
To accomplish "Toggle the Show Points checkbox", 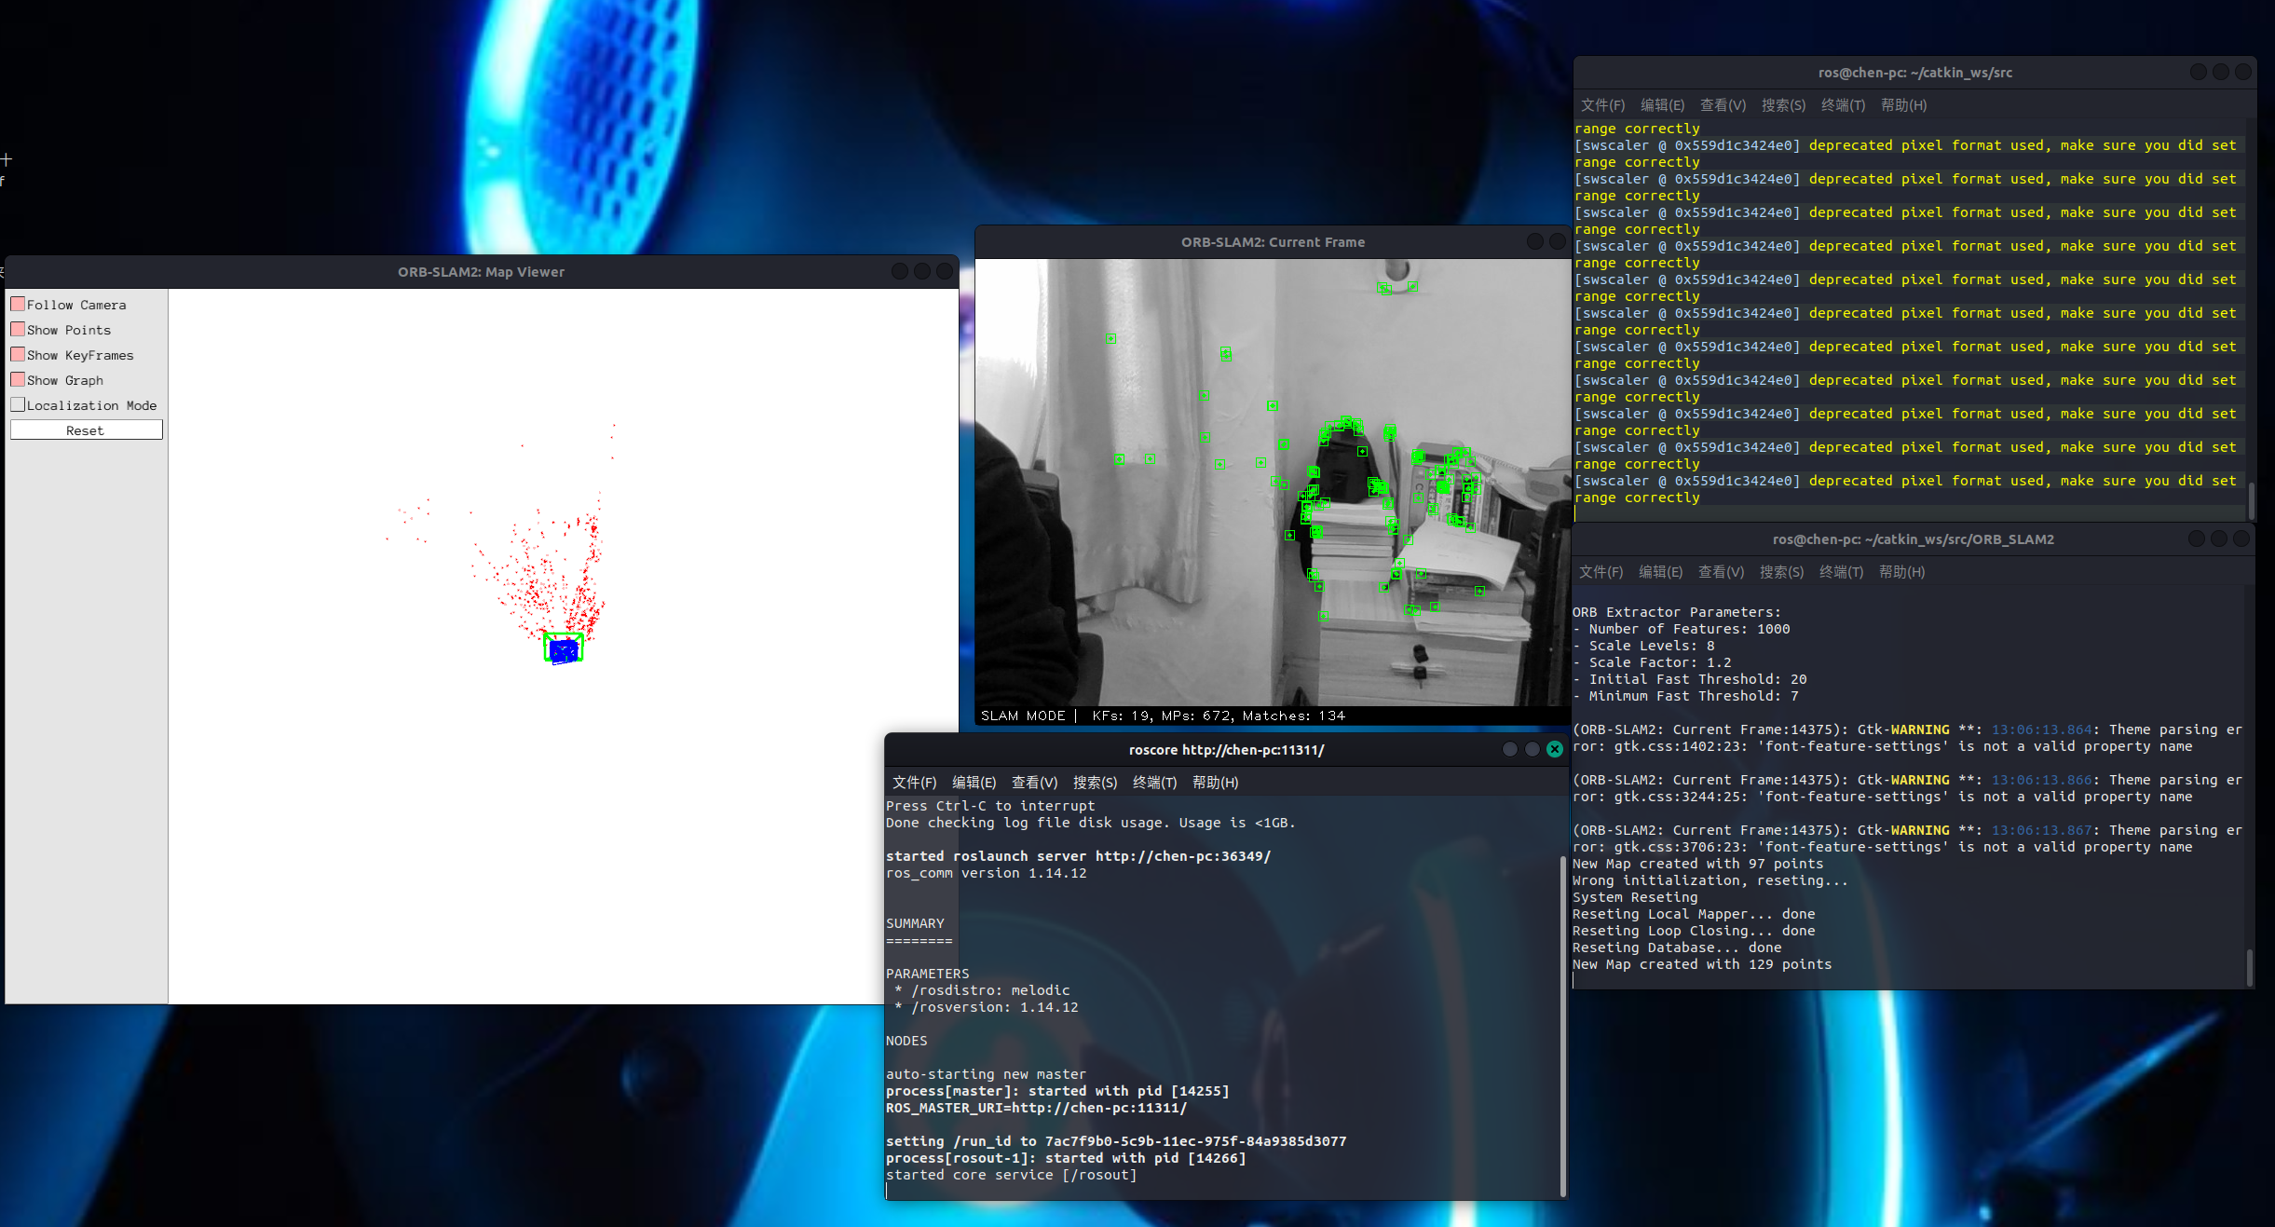I will 18,330.
